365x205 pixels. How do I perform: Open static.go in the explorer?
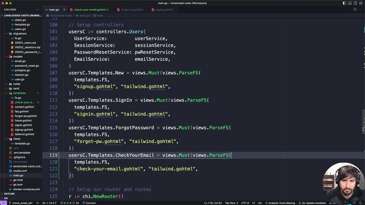coord(21,20)
